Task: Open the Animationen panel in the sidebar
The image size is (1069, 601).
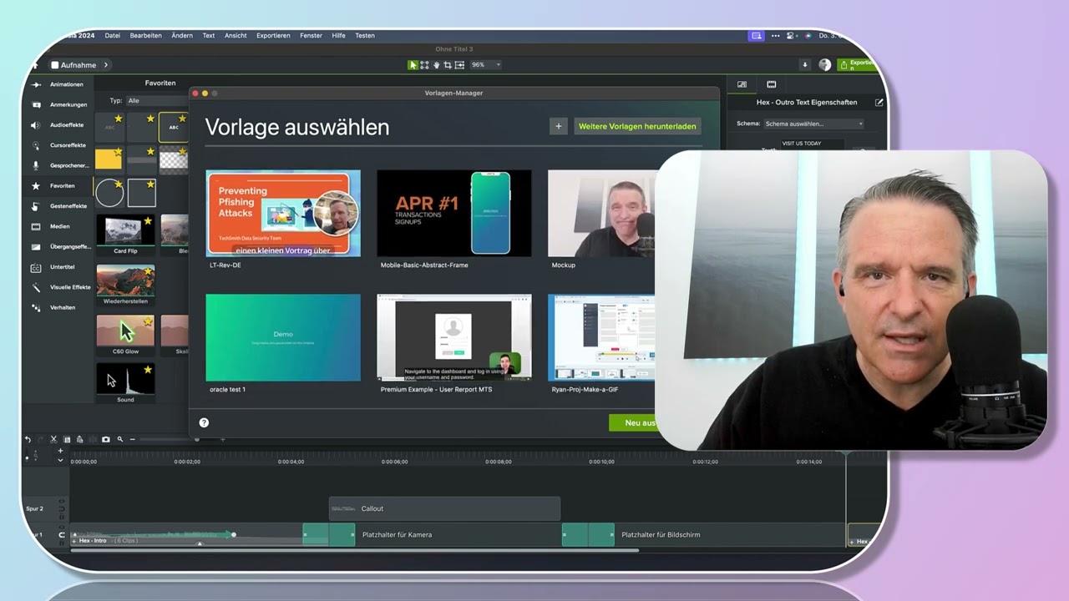Action: pyautogui.click(x=58, y=84)
